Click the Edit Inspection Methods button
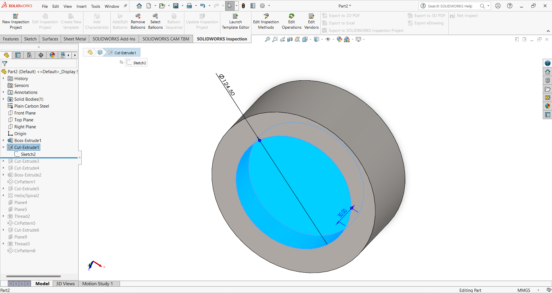Screen dimensions: 552x293 pyautogui.click(x=266, y=22)
